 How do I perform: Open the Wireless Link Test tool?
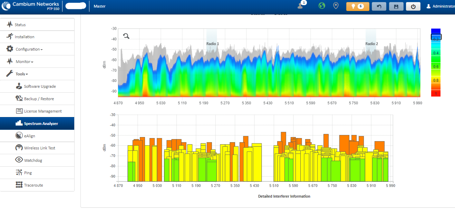click(39, 148)
